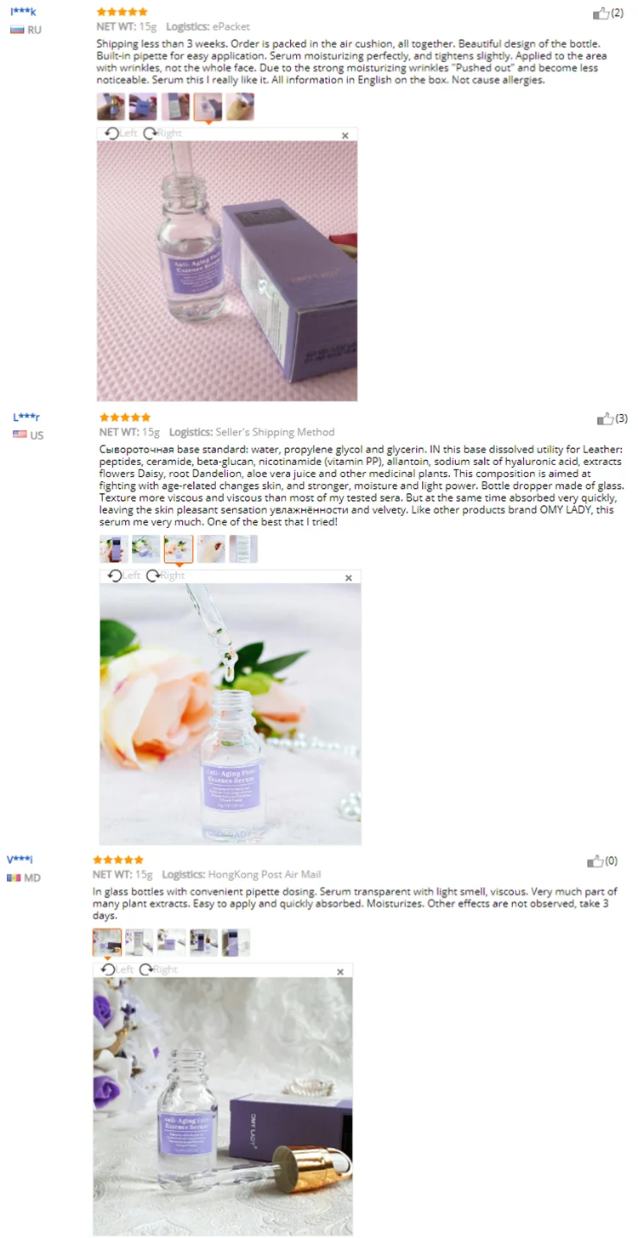Close the first review's enlarged photo

345,135
